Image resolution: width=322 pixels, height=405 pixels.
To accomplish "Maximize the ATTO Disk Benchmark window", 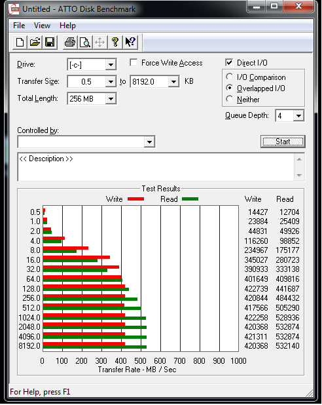I will pyautogui.click(x=274, y=6).
